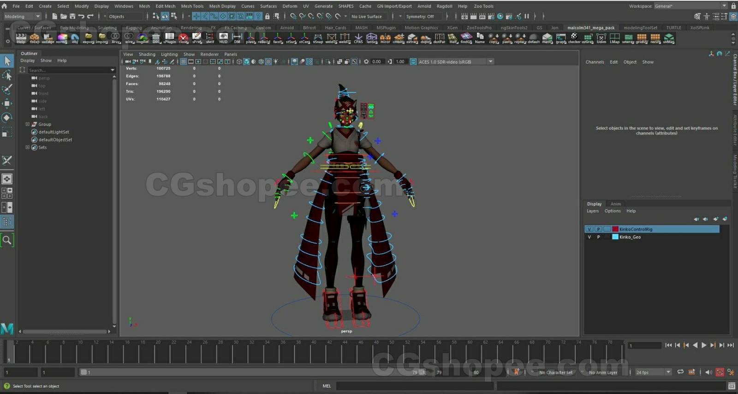Click the Name shelf icon
This screenshot has height=394, width=738.
[x=480, y=38]
